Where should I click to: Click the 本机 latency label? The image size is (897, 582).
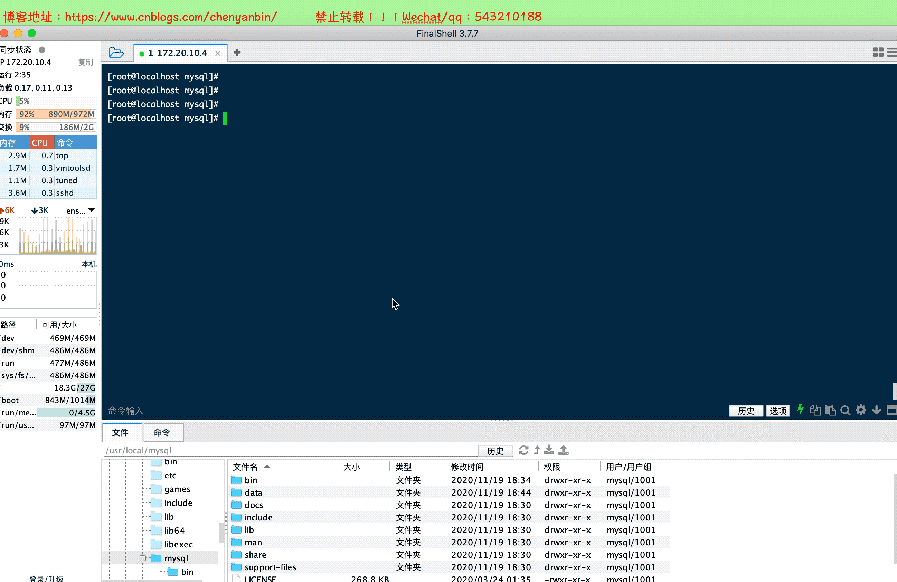pos(89,264)
